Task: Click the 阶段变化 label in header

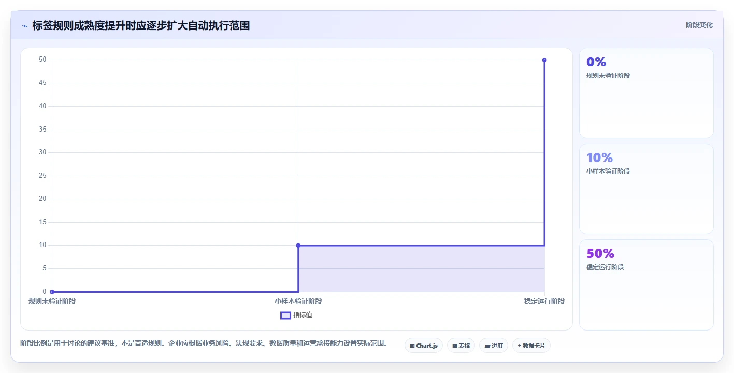Action: pyautogui.click(x=699, y=25)
